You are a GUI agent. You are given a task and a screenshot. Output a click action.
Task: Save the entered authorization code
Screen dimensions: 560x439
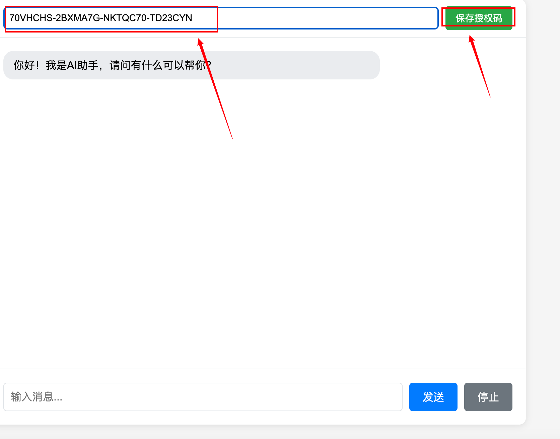tap(479, 18)
